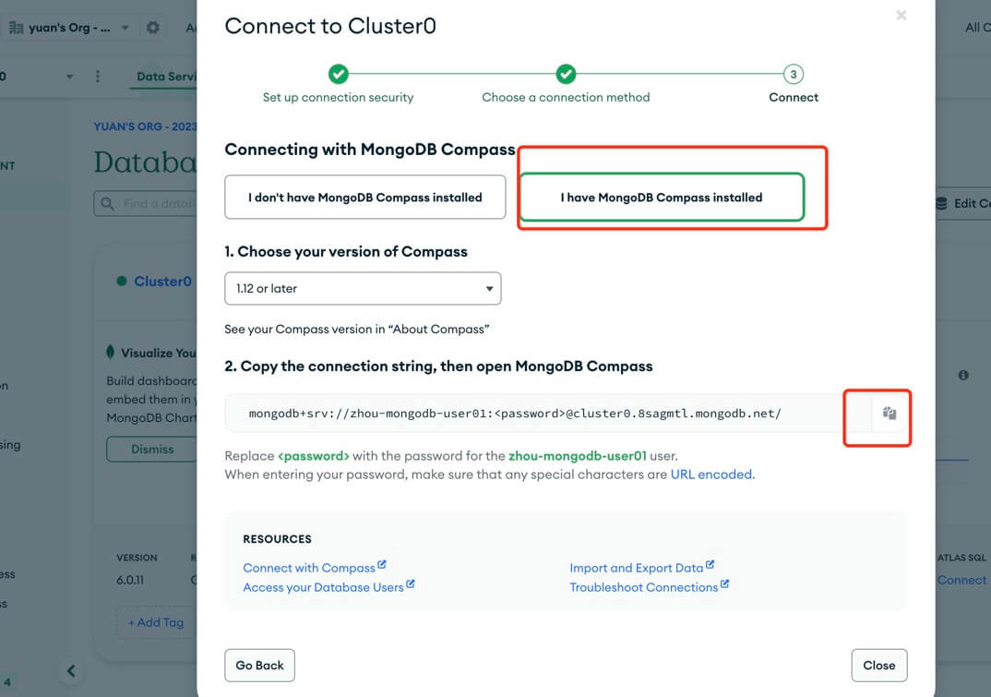Expand the project selector arrow beside the three-dot menu
The image size is (991, 697).
pyautogui.click(x=69, y=77)
